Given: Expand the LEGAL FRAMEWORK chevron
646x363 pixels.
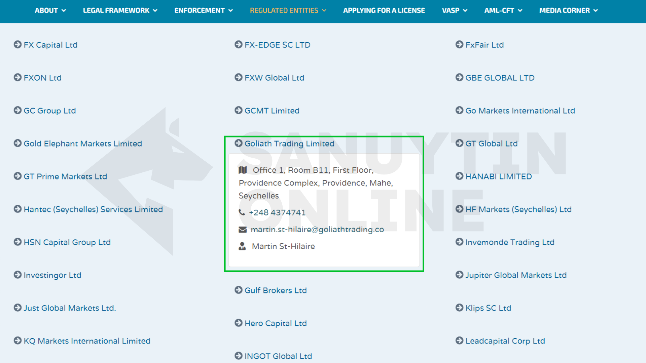Looking at the screenshot, I should coord(155,10).
